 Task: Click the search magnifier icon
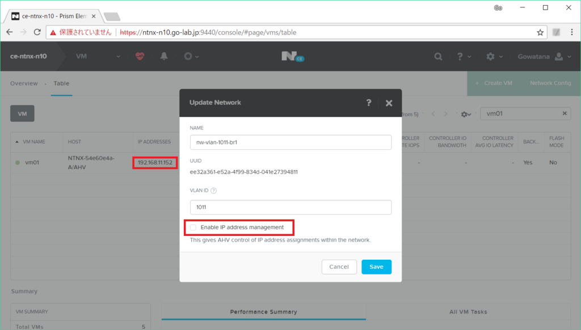point(438,57)
